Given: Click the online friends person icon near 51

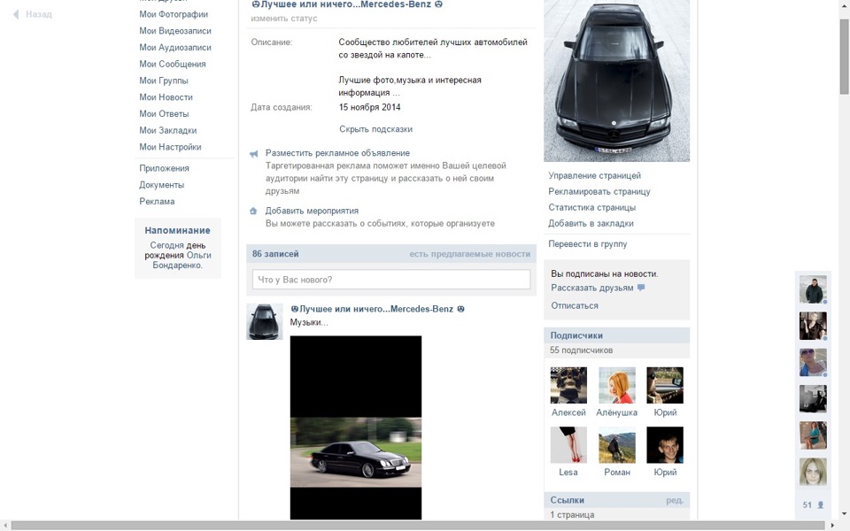Looking at the screenshot, I should tap(820, 505).
